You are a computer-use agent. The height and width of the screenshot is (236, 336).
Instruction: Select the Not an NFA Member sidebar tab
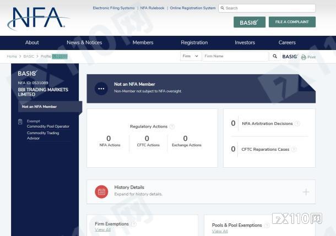(50, 107)
